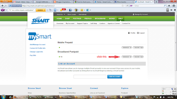Open Windows Start orb
The width and height of the screenshot is (177, 99).
(x=3, y=97)
